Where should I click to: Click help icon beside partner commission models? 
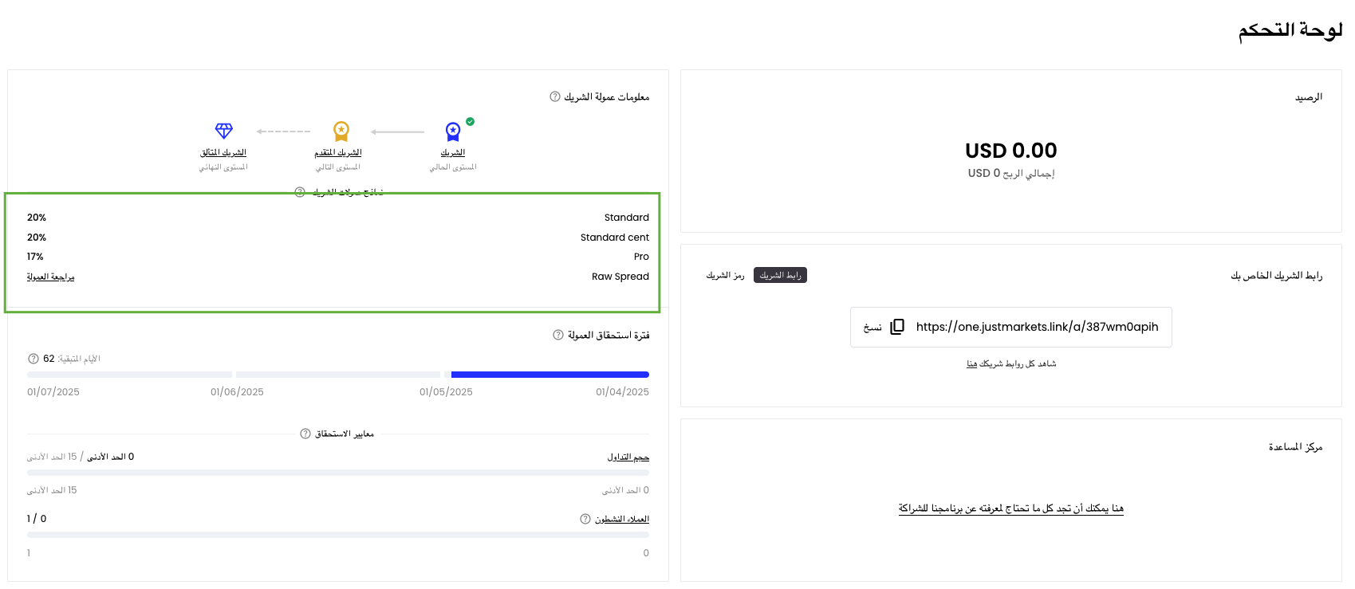pyautogui.click(x=300, y=192)
